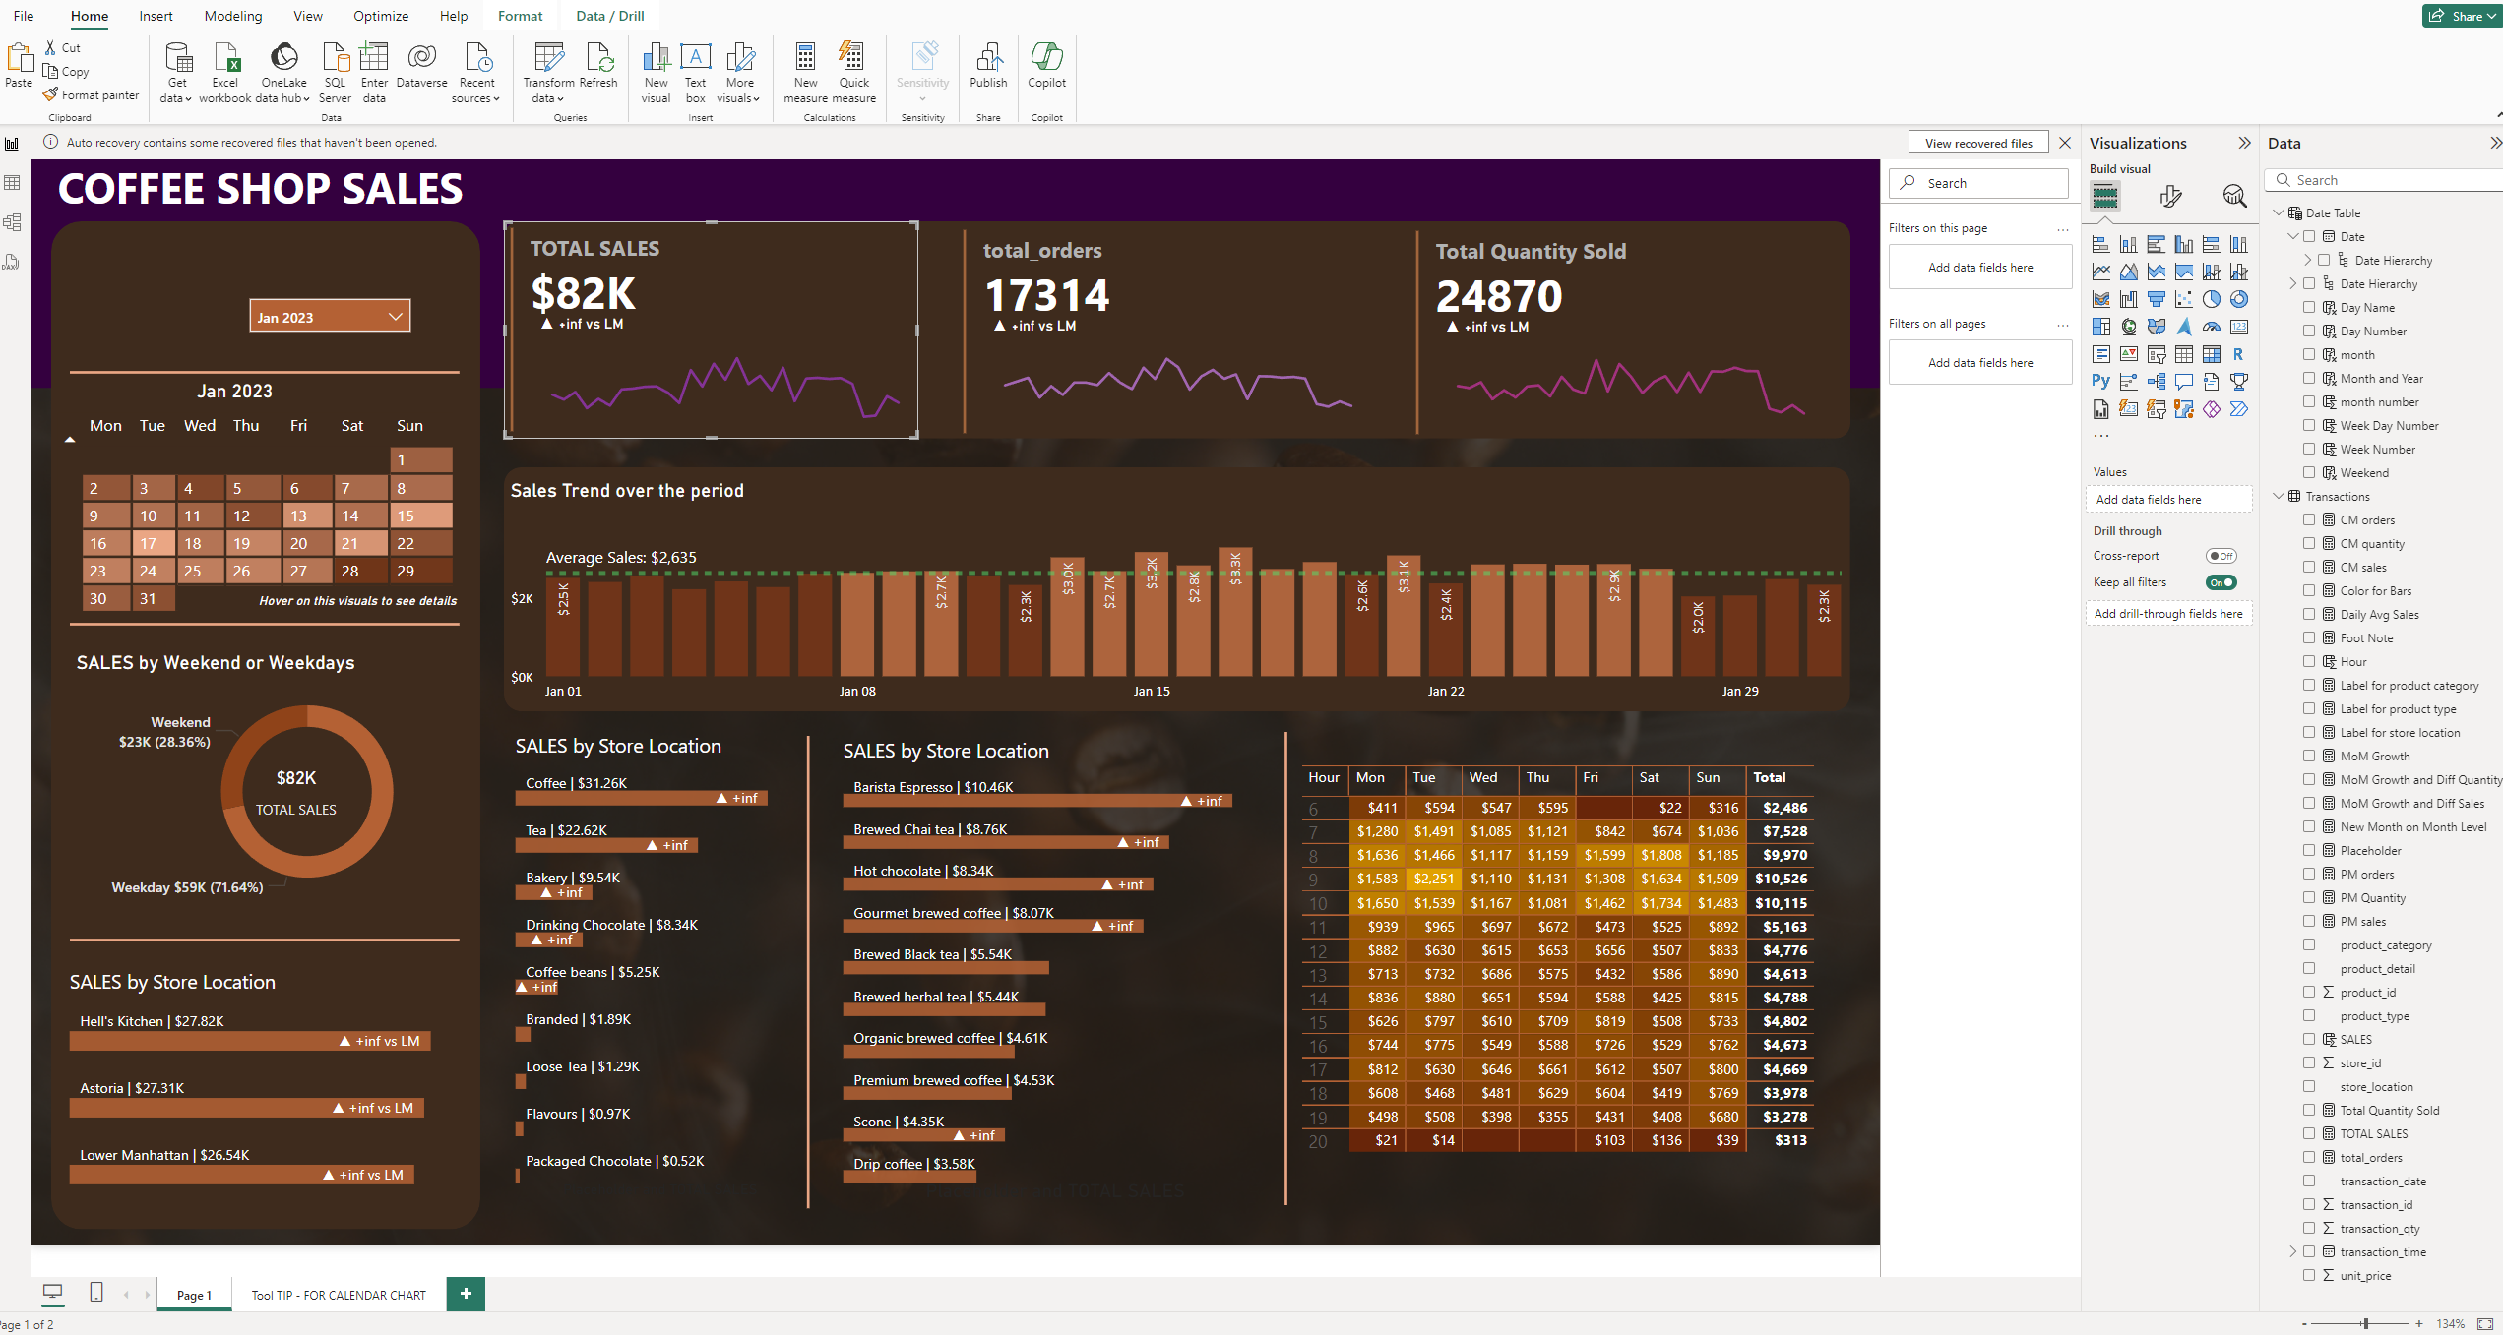
Task: Select the Decomposition tree visual
Action: point(2156,382)
